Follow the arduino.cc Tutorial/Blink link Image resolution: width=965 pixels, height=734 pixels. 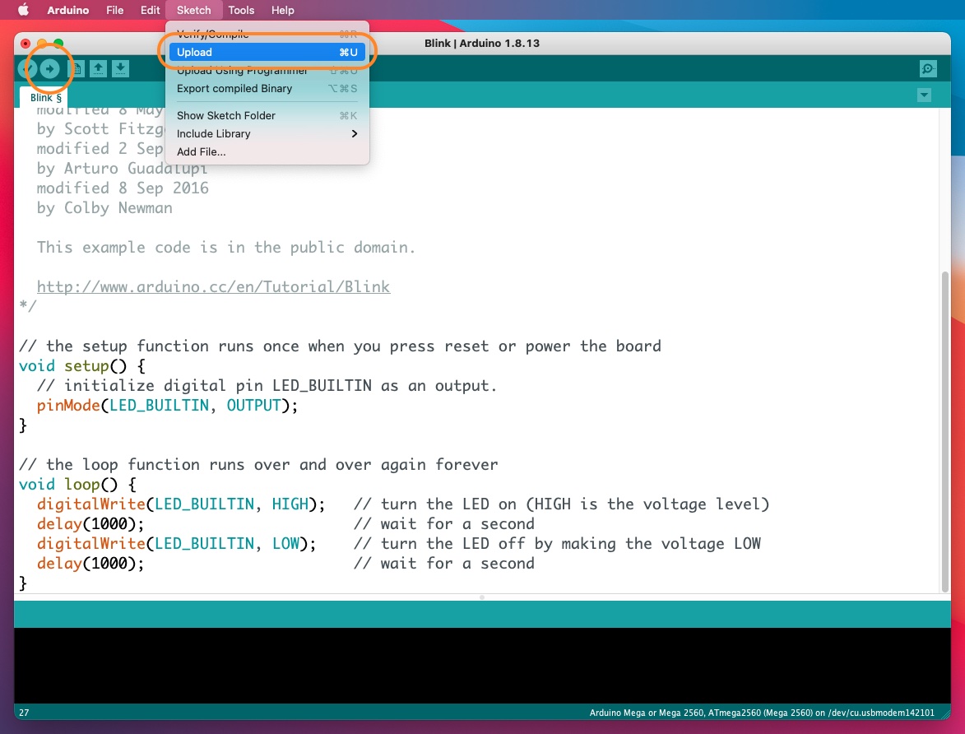tap(213, 287)
